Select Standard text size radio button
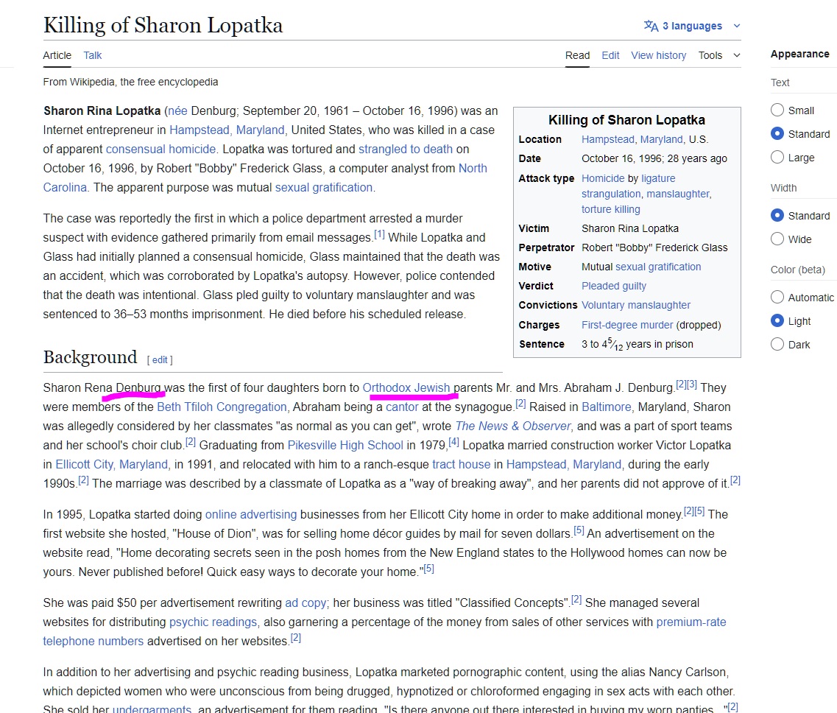 pyautogui.click(x=777, y=133)
